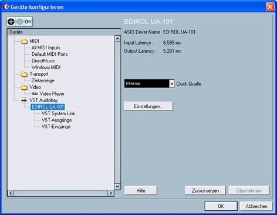This screenshot has width=277, height=215.
Task: Click the Video folder icon
Action: coord(24,88)
